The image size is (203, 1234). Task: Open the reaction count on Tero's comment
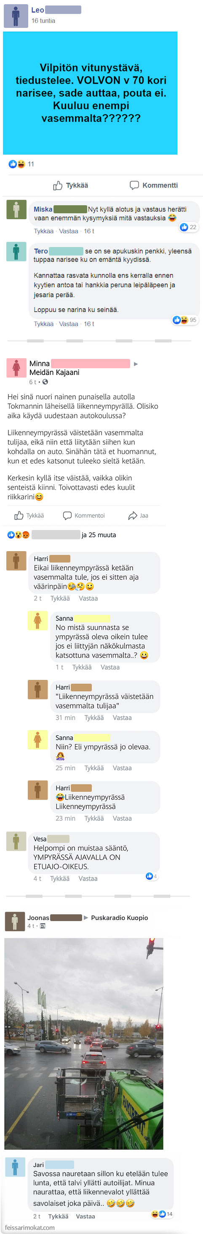tap(185, 320)
